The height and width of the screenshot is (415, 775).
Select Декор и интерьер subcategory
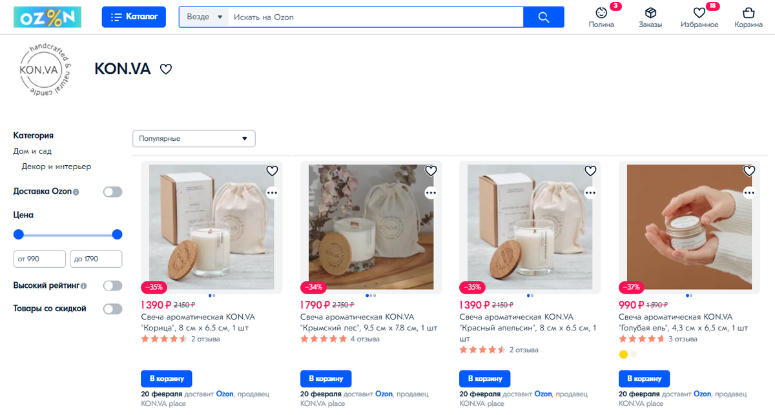(56, 167)
